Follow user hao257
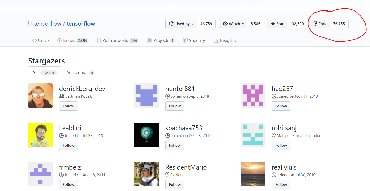The image size is (370, 191). [281, 106]
